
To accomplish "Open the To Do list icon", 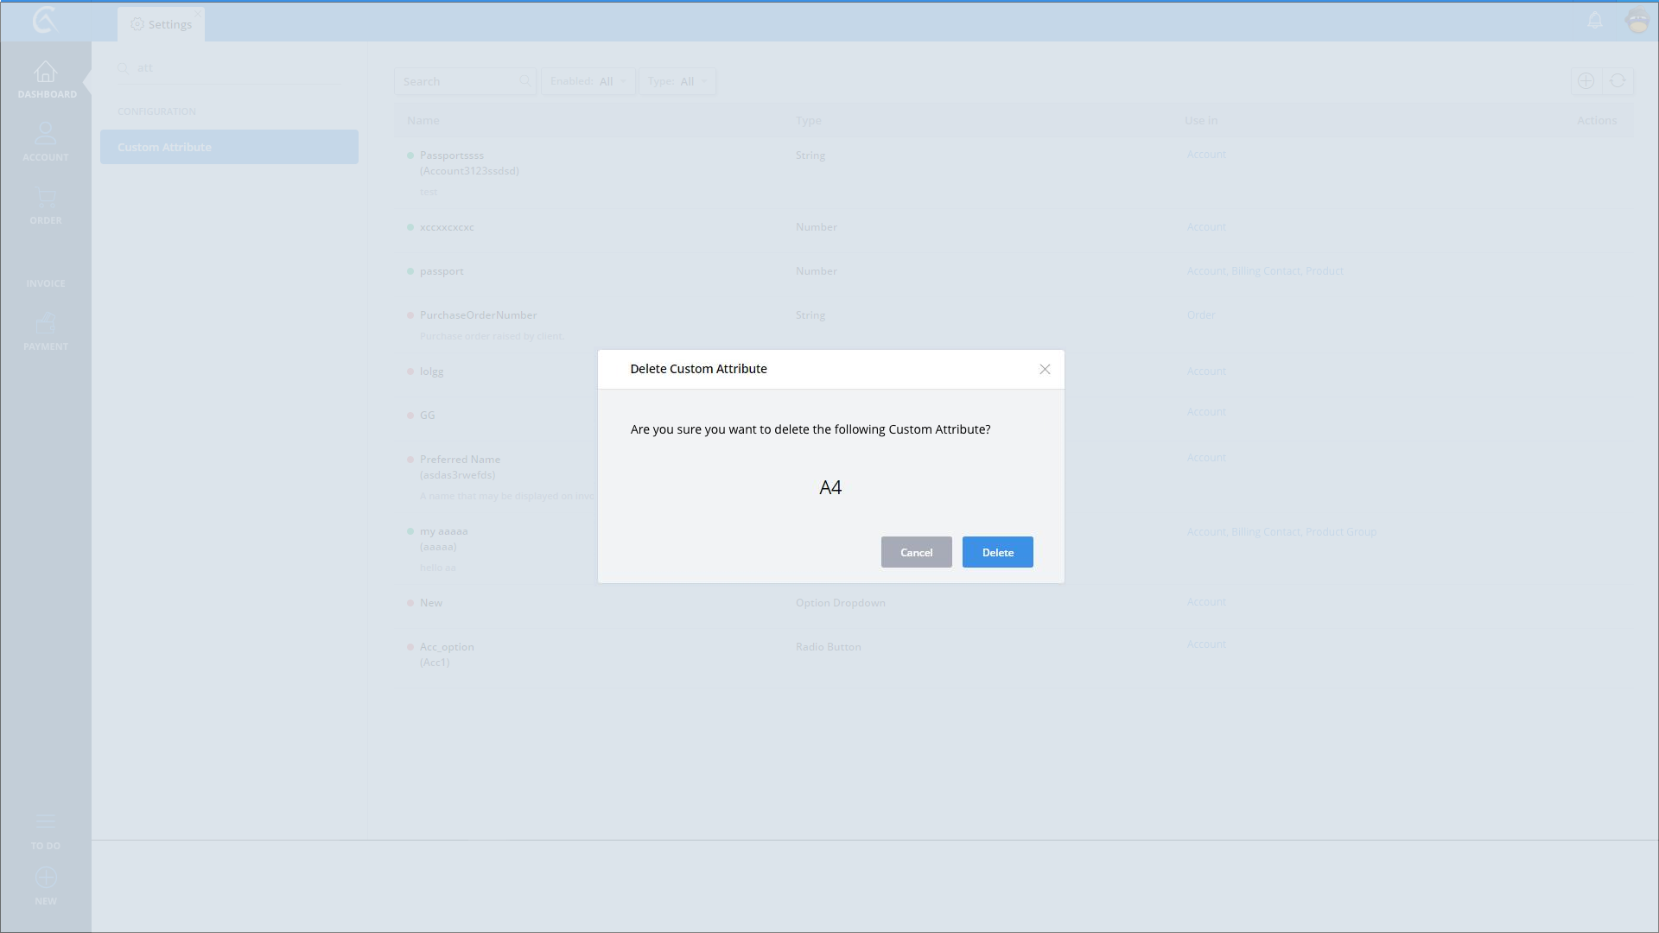I will point(46,822).
